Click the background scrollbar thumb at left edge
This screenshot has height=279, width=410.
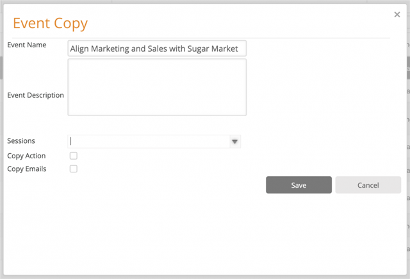pos(1,68)
